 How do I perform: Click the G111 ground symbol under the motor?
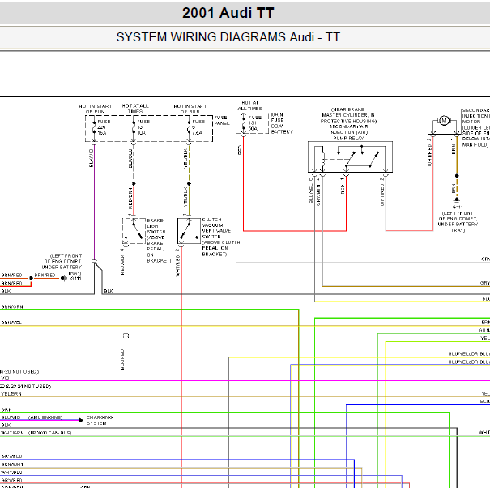coord(457,200)
